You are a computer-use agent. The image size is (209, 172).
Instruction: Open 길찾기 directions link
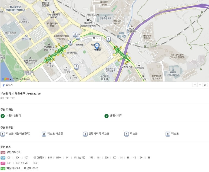point(8,85)
